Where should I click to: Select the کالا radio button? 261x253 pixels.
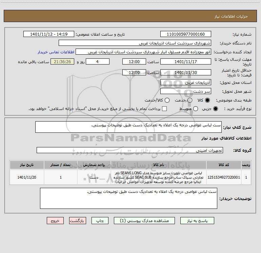(x=207, y=100)
